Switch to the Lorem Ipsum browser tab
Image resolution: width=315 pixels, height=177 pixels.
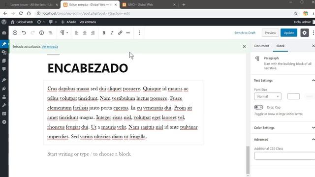click(31, 4)
